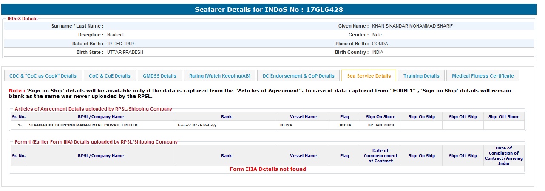Open Rating [Watch Keeping/AB] tab

click(220, 76)
